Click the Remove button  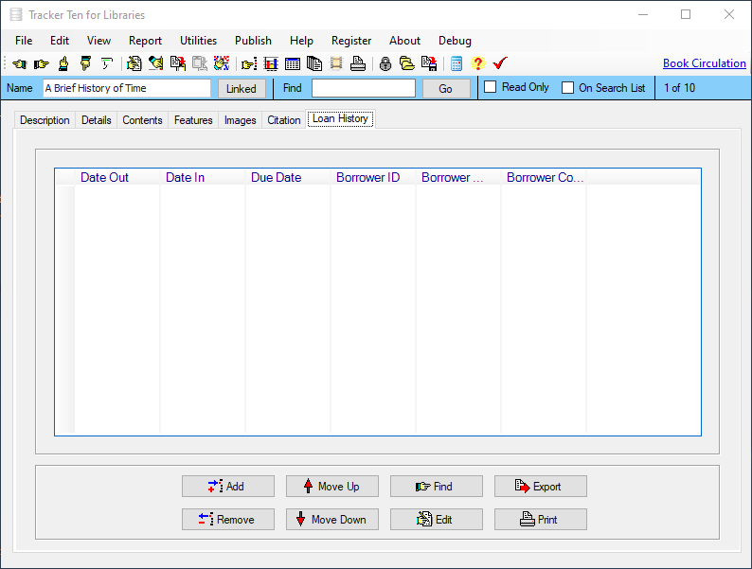(228, 520)
